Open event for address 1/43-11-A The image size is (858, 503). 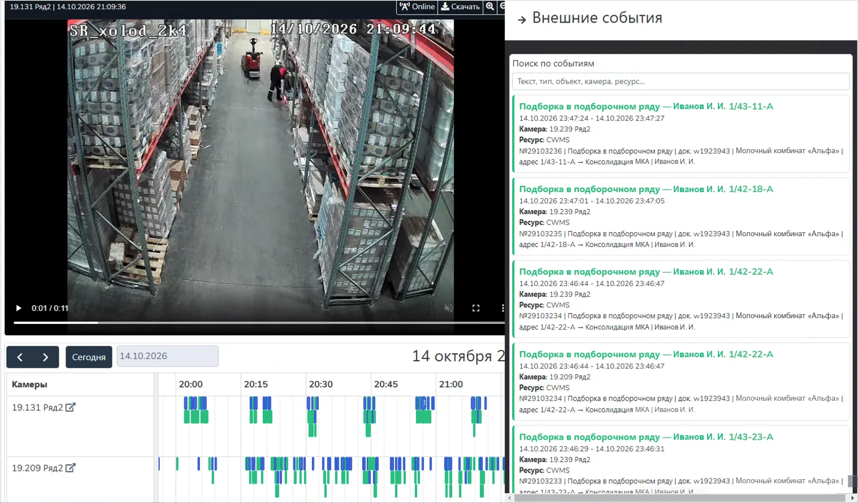click(681, 134)
